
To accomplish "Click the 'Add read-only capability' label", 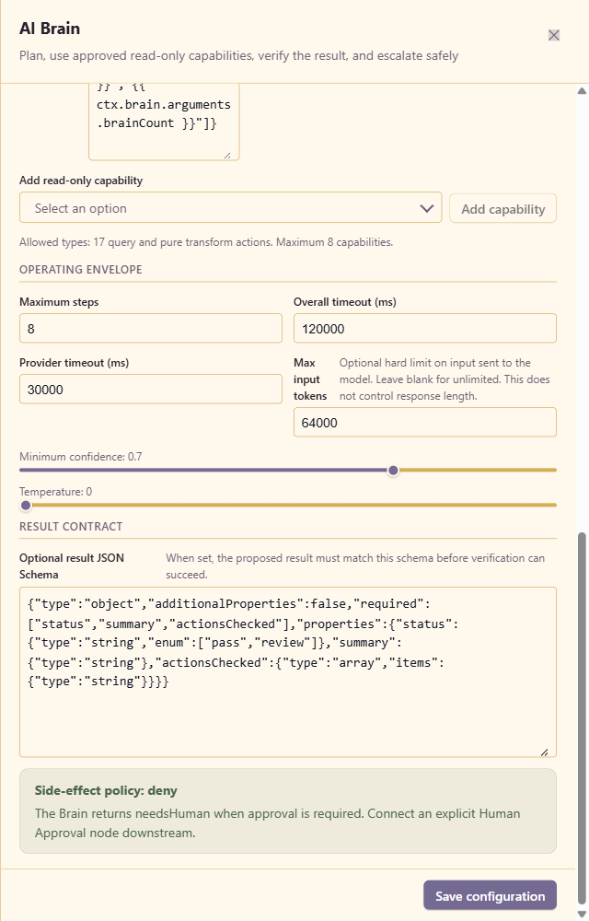I will coord(81,181).
